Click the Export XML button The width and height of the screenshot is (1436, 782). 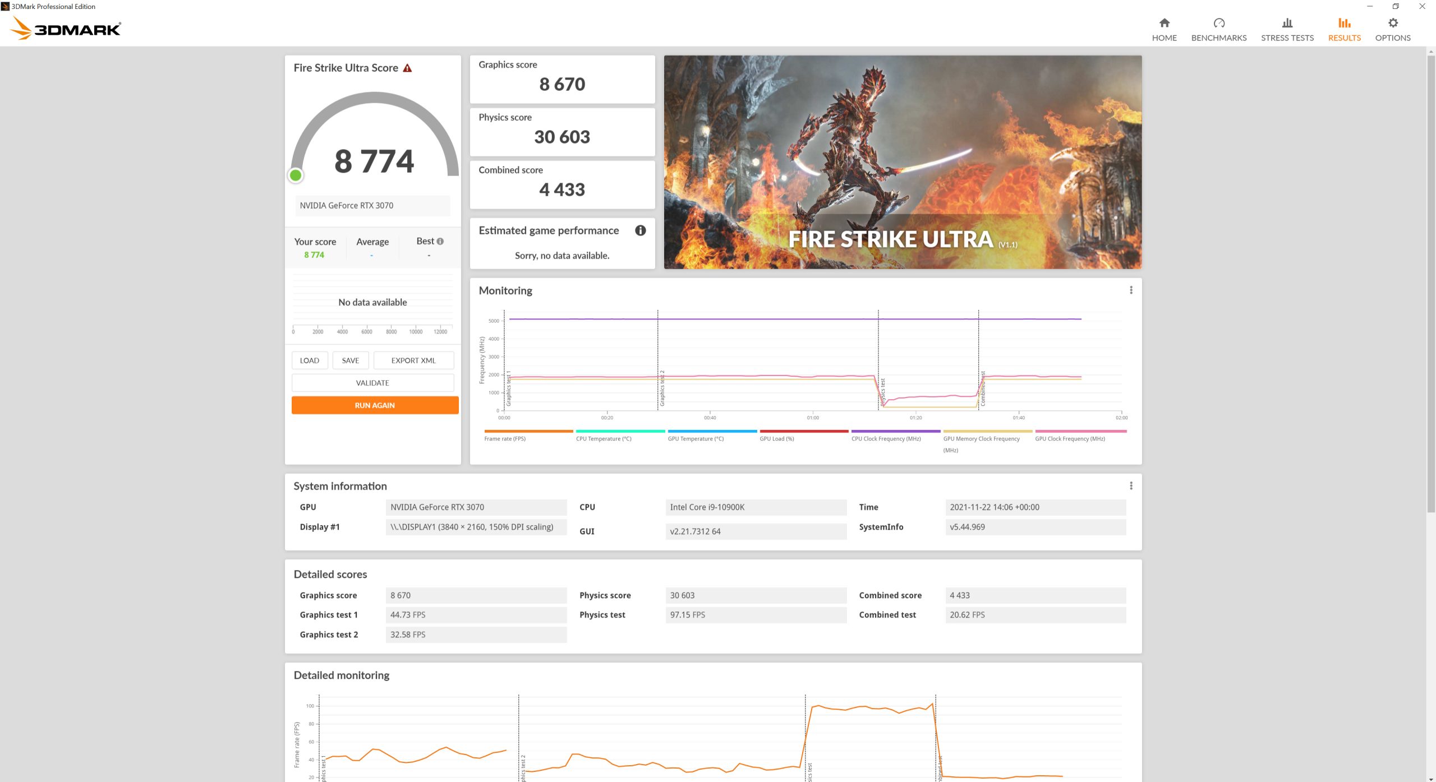click(x=413, y=360)
